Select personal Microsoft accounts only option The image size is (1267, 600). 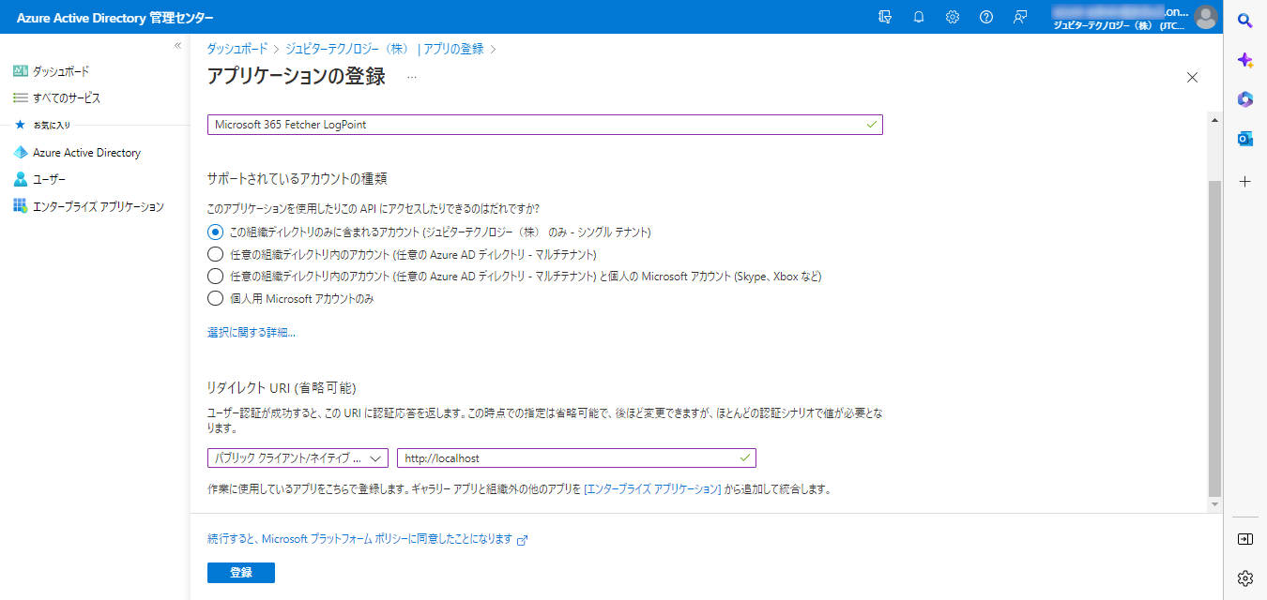click(215, 299)
